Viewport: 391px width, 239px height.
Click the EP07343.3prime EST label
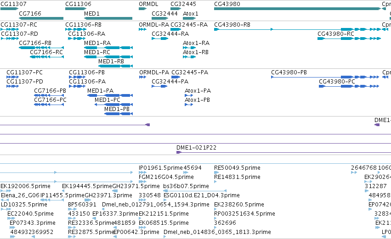[x=33, y=223]
